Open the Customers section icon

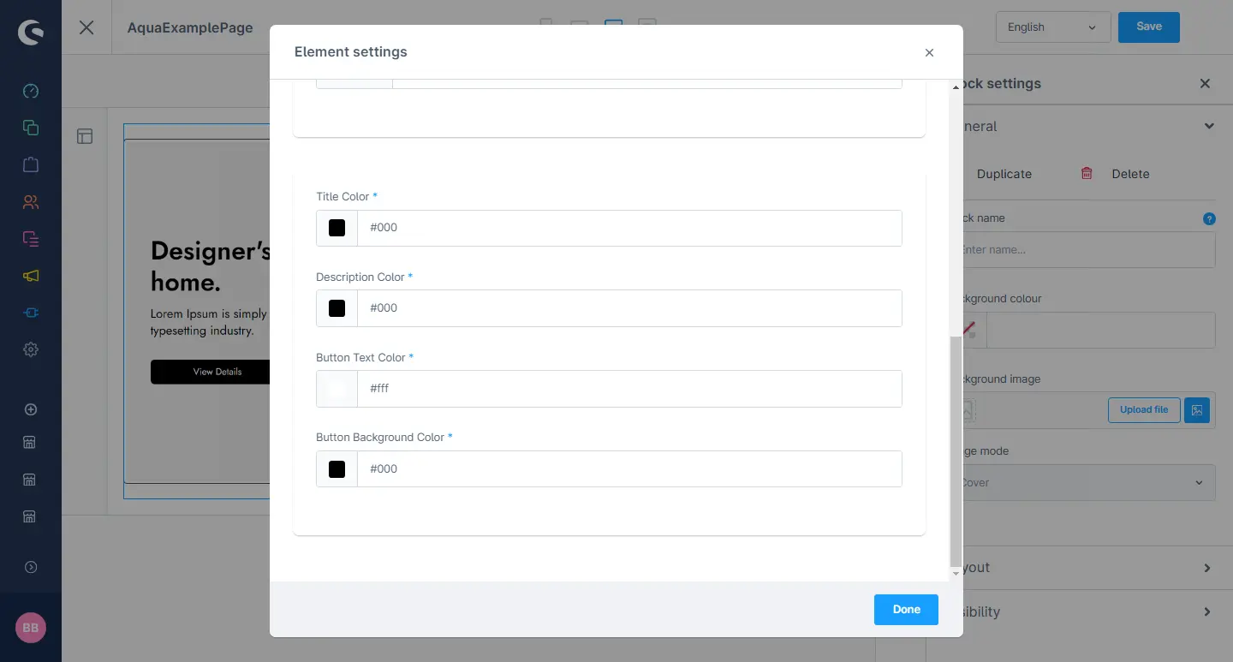point(31,202)
